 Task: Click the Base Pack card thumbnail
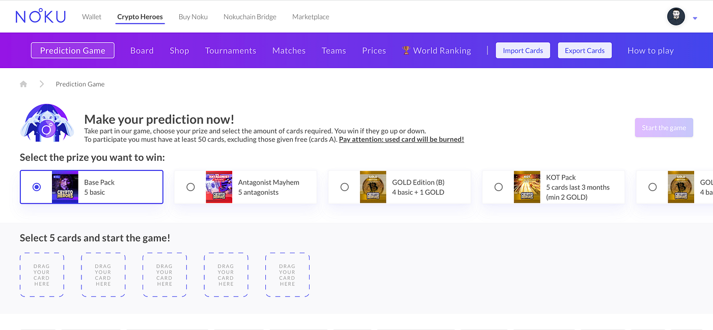click(65, 187)
